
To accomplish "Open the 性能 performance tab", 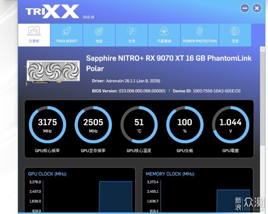I will 99,35.
